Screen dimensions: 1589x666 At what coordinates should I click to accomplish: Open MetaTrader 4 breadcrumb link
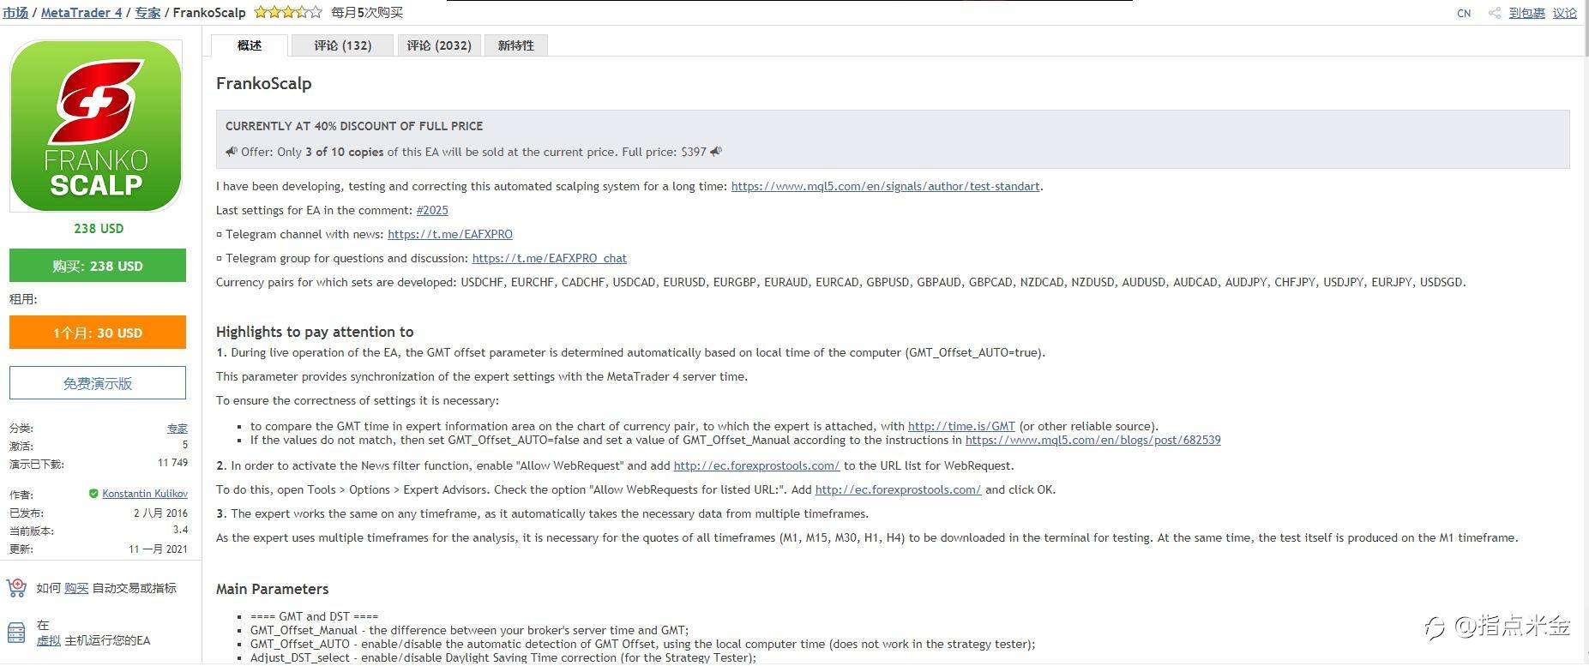click(81, 13)
